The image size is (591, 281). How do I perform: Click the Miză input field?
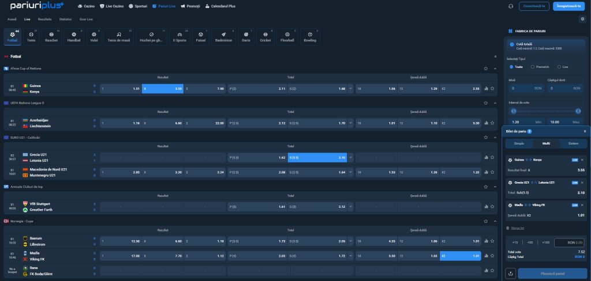coord(526,88)
